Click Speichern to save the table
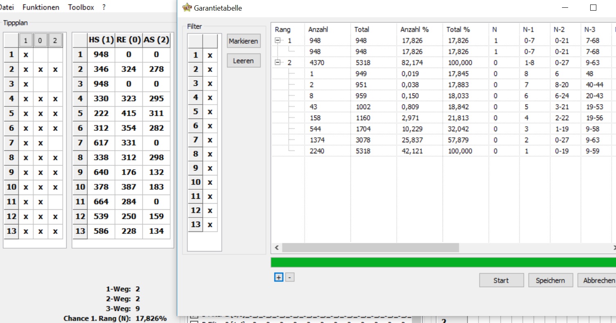Image resolution: width=616 pixels, height=323 pixels. tap(550, 280)
